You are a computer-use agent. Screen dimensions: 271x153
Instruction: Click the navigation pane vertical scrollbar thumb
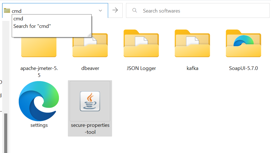[6, 133]
